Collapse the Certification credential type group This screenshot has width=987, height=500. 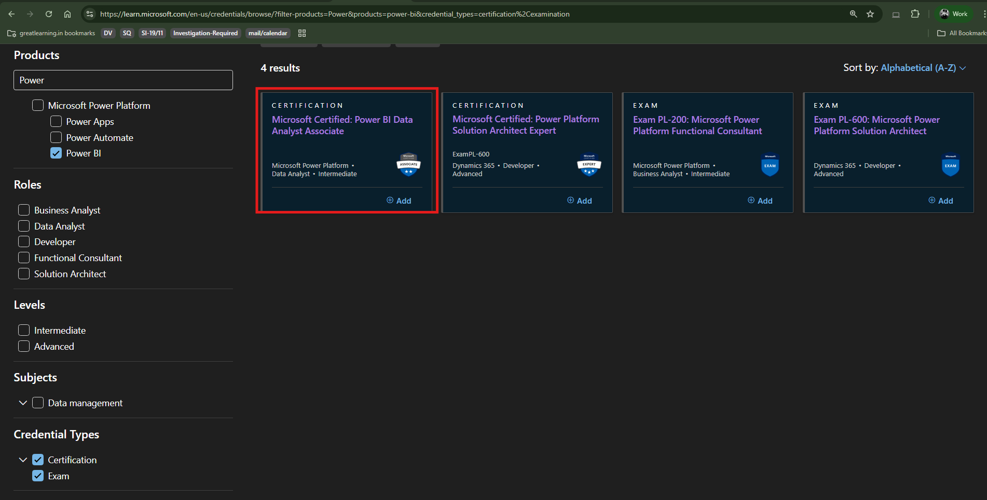pyautogui.click(x=23, y=460)
